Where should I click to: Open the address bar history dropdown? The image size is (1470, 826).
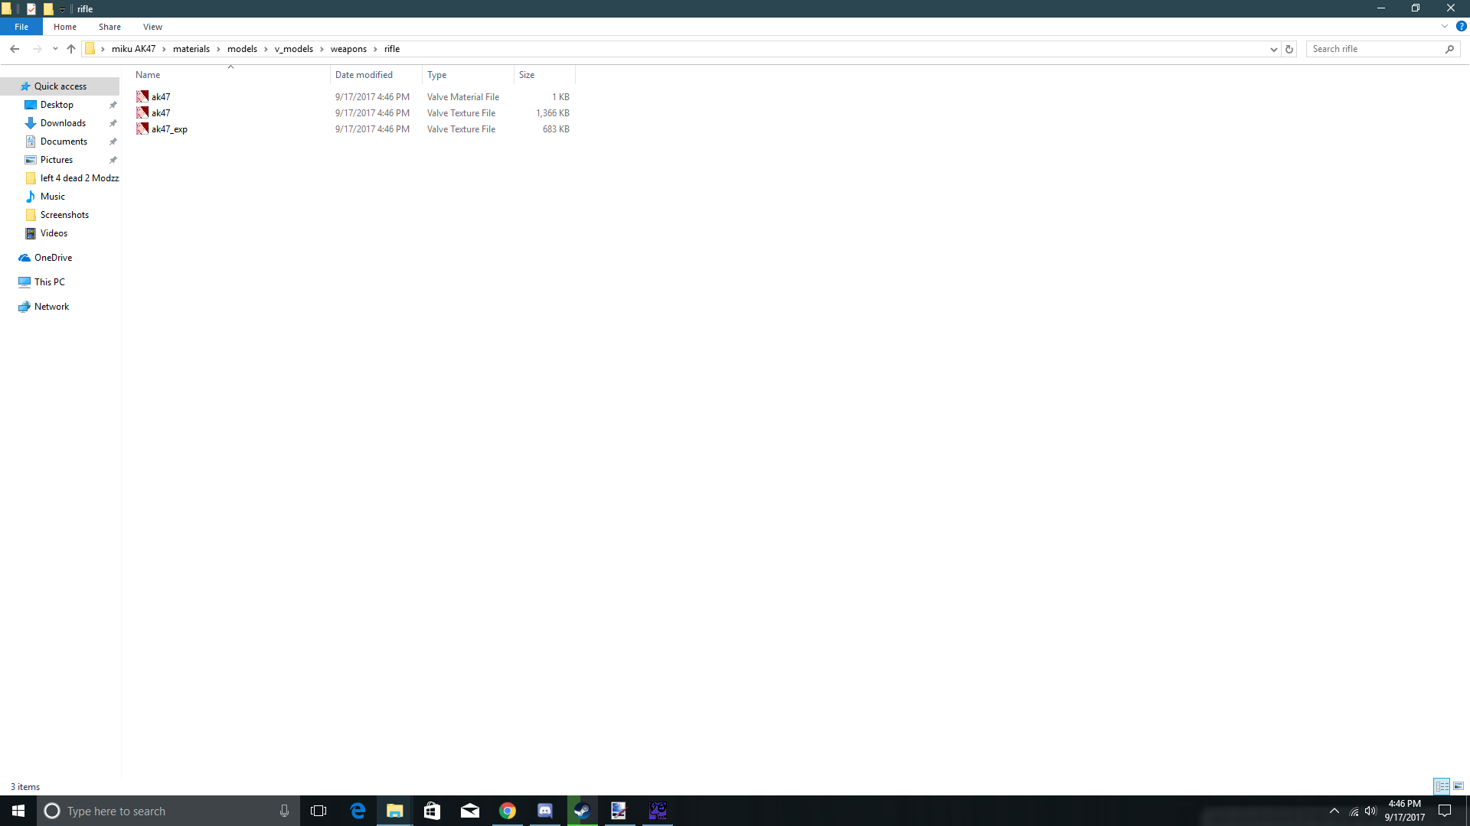[1273, 49]
